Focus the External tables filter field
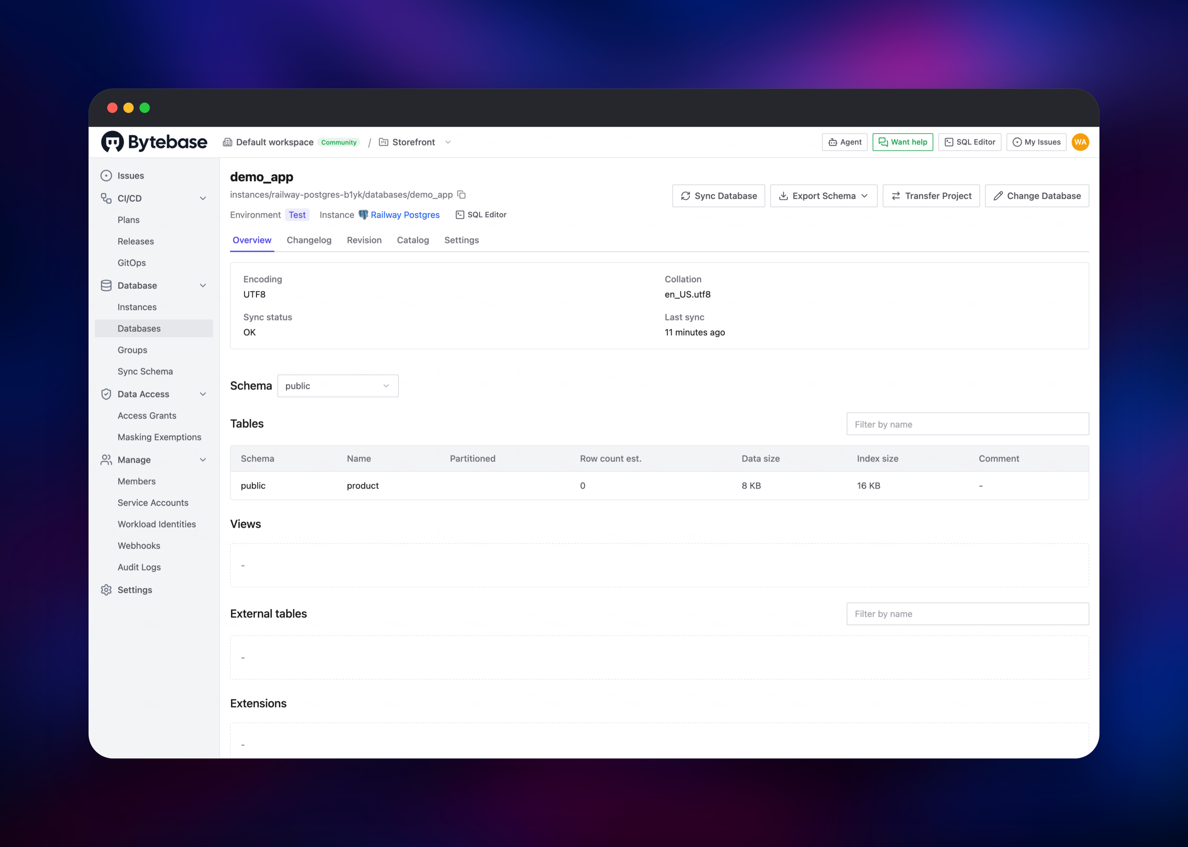This screenshot has height=847, width=1188. point(967,614)
